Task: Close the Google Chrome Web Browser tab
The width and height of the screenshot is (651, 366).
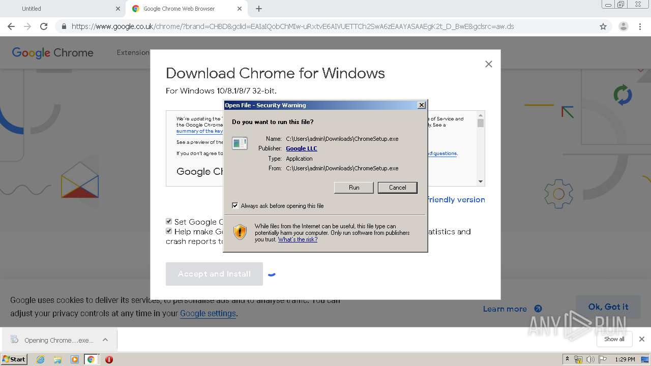Action: [240, 9]
